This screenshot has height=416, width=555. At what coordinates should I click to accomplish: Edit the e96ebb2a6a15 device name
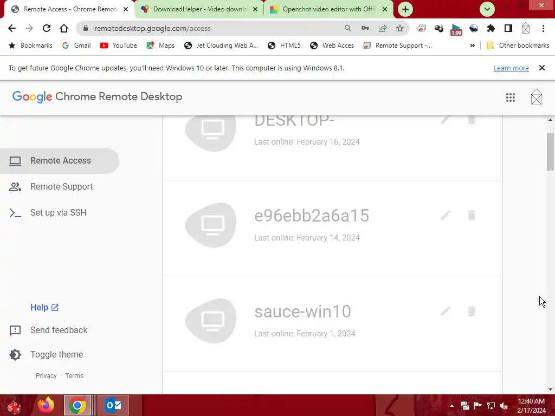coord(446,215)
